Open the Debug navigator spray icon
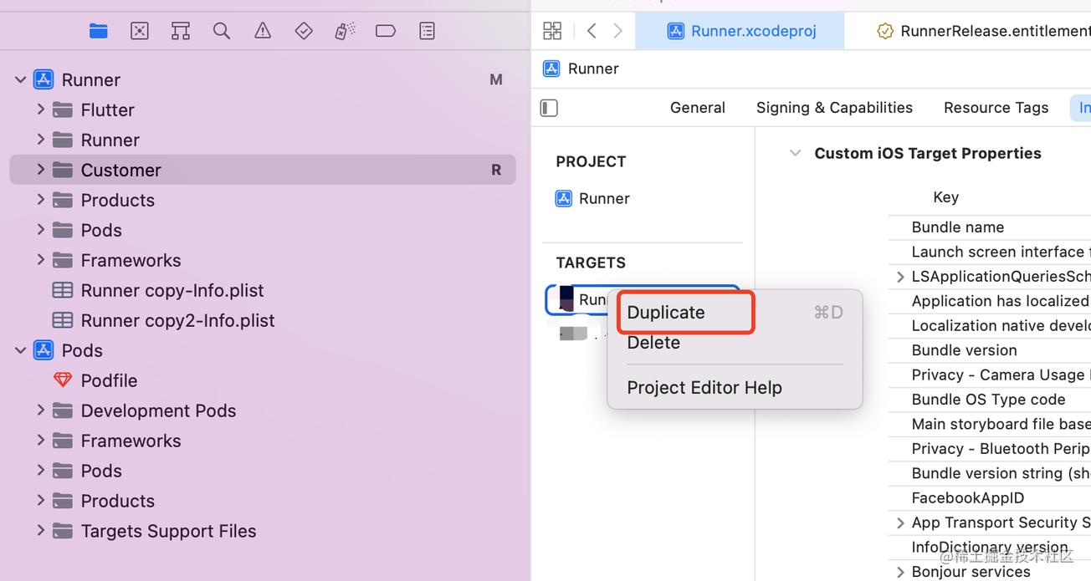 point(345,31)
